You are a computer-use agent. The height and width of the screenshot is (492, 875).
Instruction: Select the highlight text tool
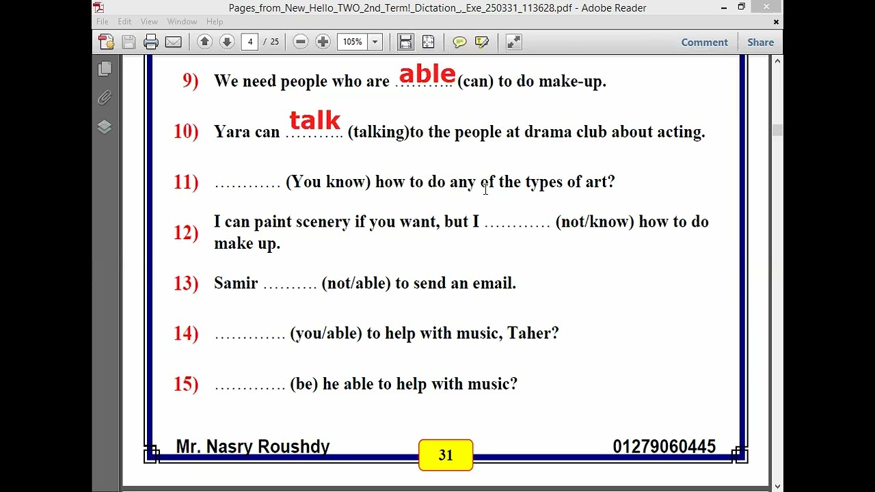pos(482,42)
